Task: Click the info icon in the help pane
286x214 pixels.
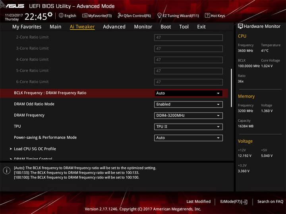Action: 7,170
